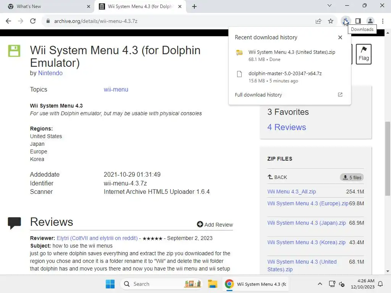Click the browser Forward arrow
The height and width of the screenshot is (293, 391).
click(21, 21)
